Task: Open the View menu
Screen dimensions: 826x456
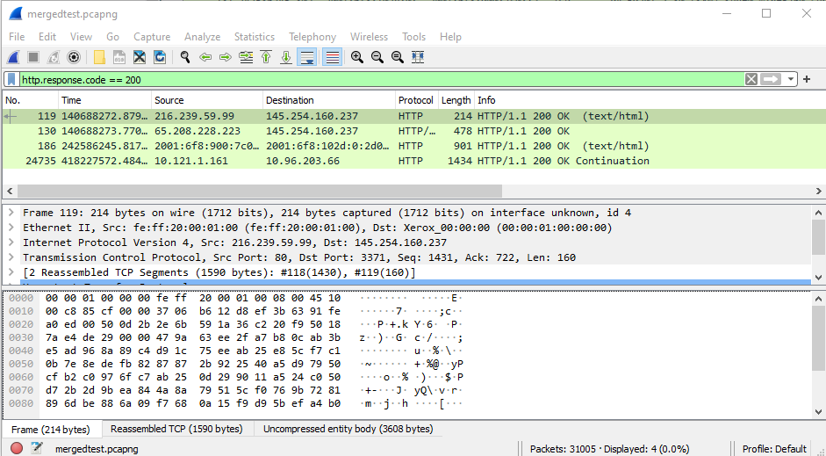Action: tap(81, 37)
